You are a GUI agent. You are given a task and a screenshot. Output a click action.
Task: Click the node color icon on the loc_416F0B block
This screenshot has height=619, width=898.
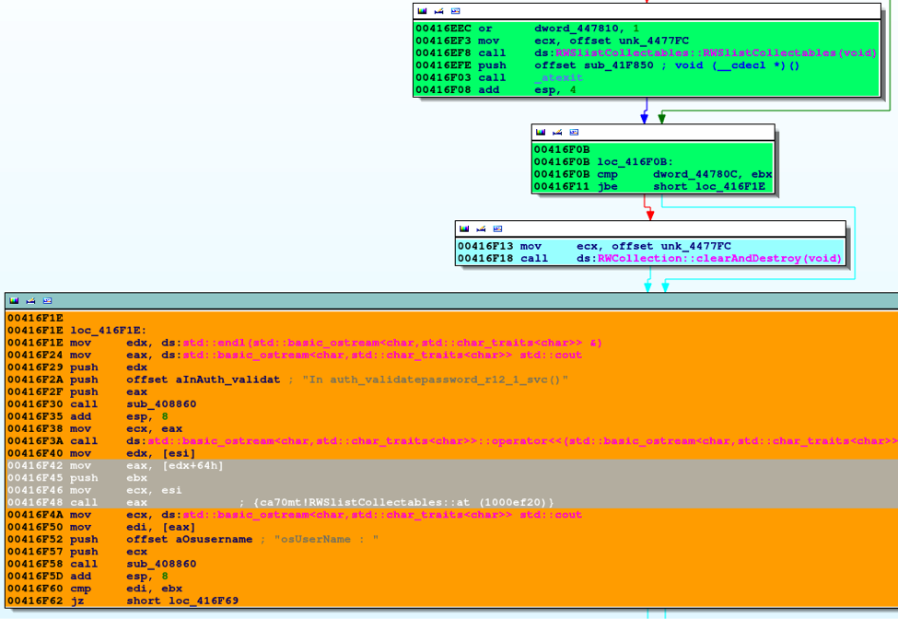tap(541, 133)
